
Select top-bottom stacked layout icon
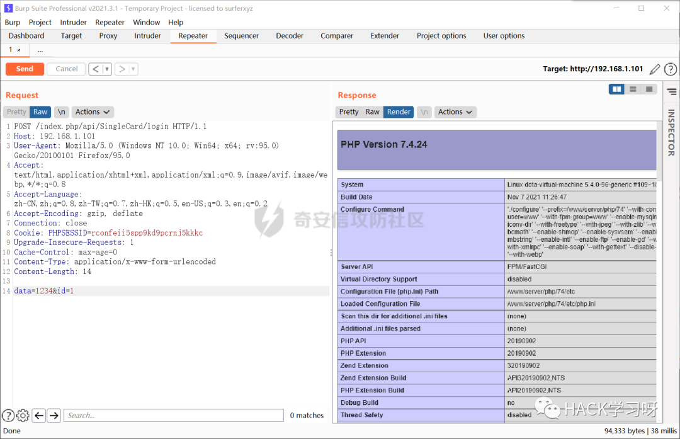pyautogui.click(x=633, y=89)
